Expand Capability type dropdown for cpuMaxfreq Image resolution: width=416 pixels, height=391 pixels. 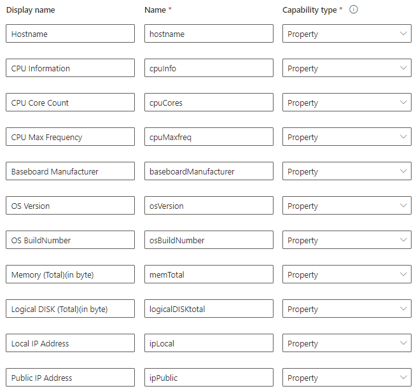point(347,137)
